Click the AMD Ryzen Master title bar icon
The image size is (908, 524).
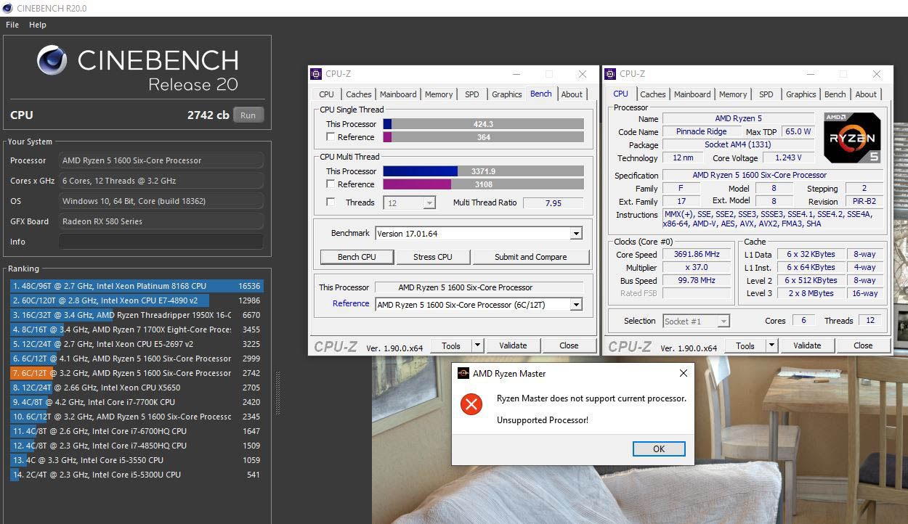(463, 374)
